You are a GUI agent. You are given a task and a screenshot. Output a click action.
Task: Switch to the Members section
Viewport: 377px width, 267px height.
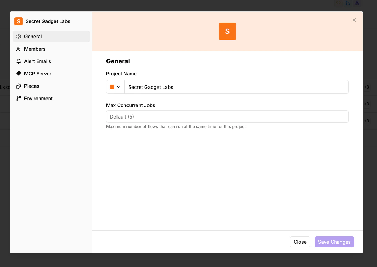point(34,49)
